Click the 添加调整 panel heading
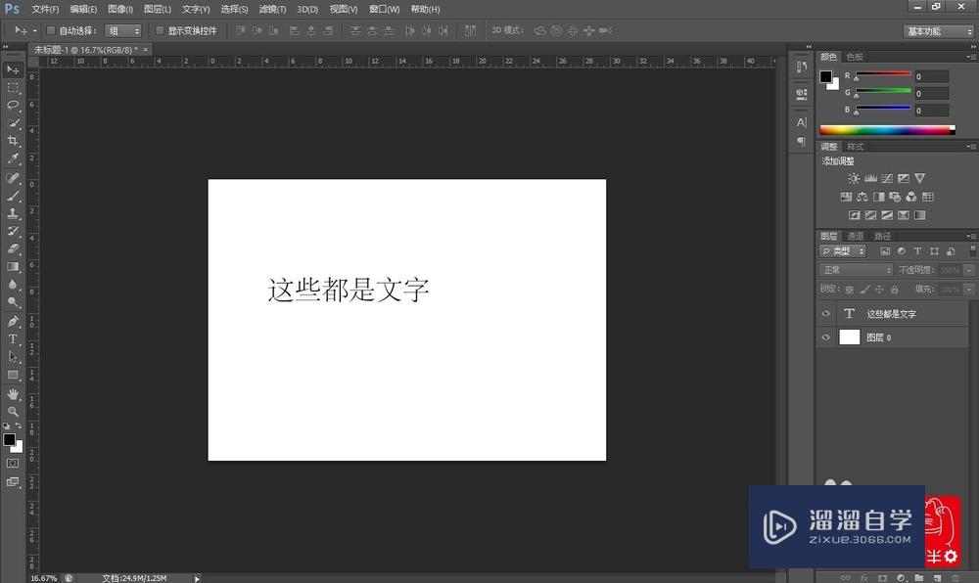979x583 pixels. coord(838,160)
